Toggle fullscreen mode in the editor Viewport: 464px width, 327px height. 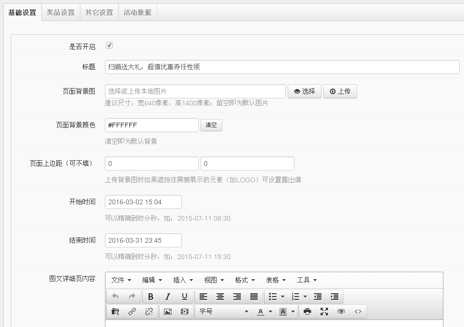point(324,311)
